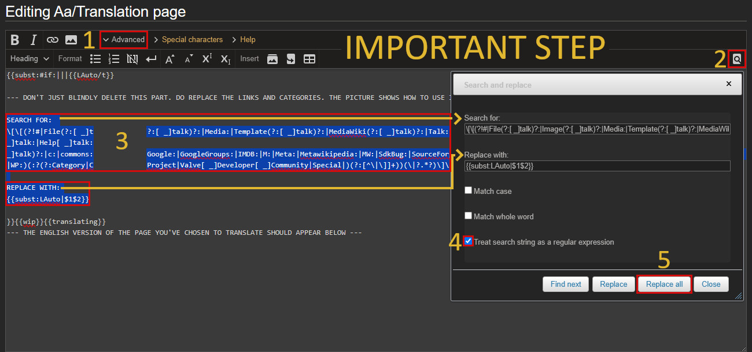Apply subscript formatting
The width and height of the screenshot is (752, 352).
226,59
